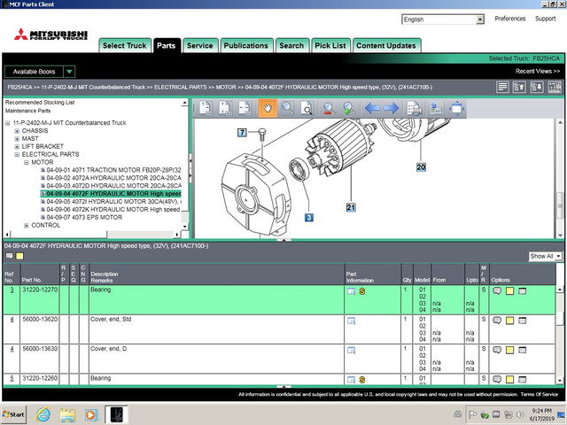Click the second page layout icon in the toolbar
567x425 pixels.
tap(226, 108)
